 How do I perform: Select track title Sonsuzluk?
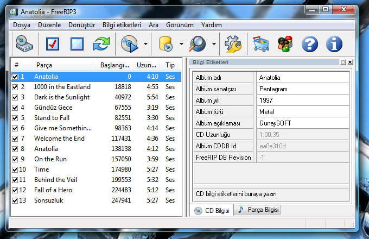[48, 200]
